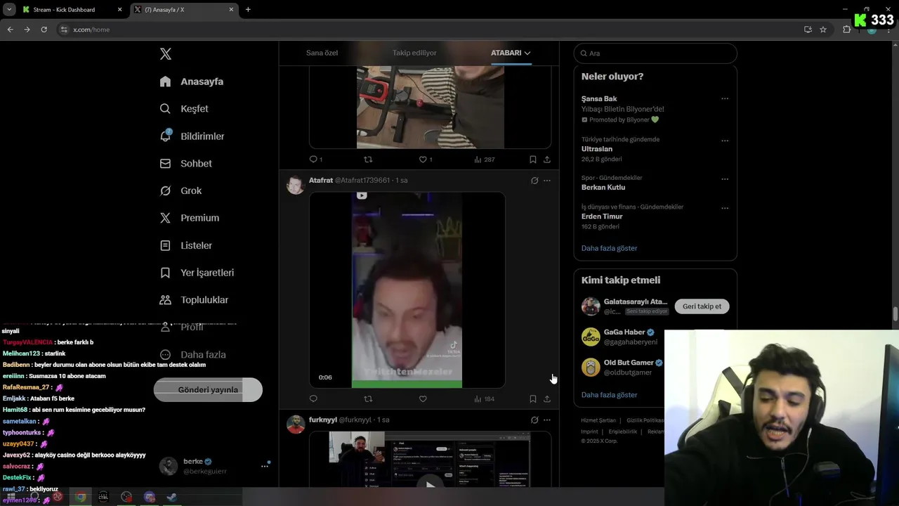The width and height of the screenshot is (899, 506).
Task: Click the Ara search field
Action: [x=655, y=53]
